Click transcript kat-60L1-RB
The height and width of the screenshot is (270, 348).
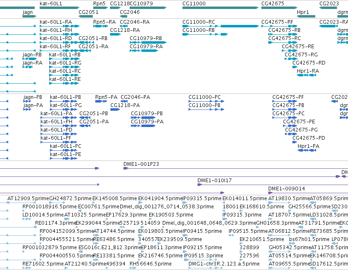[x=65, y=55]
